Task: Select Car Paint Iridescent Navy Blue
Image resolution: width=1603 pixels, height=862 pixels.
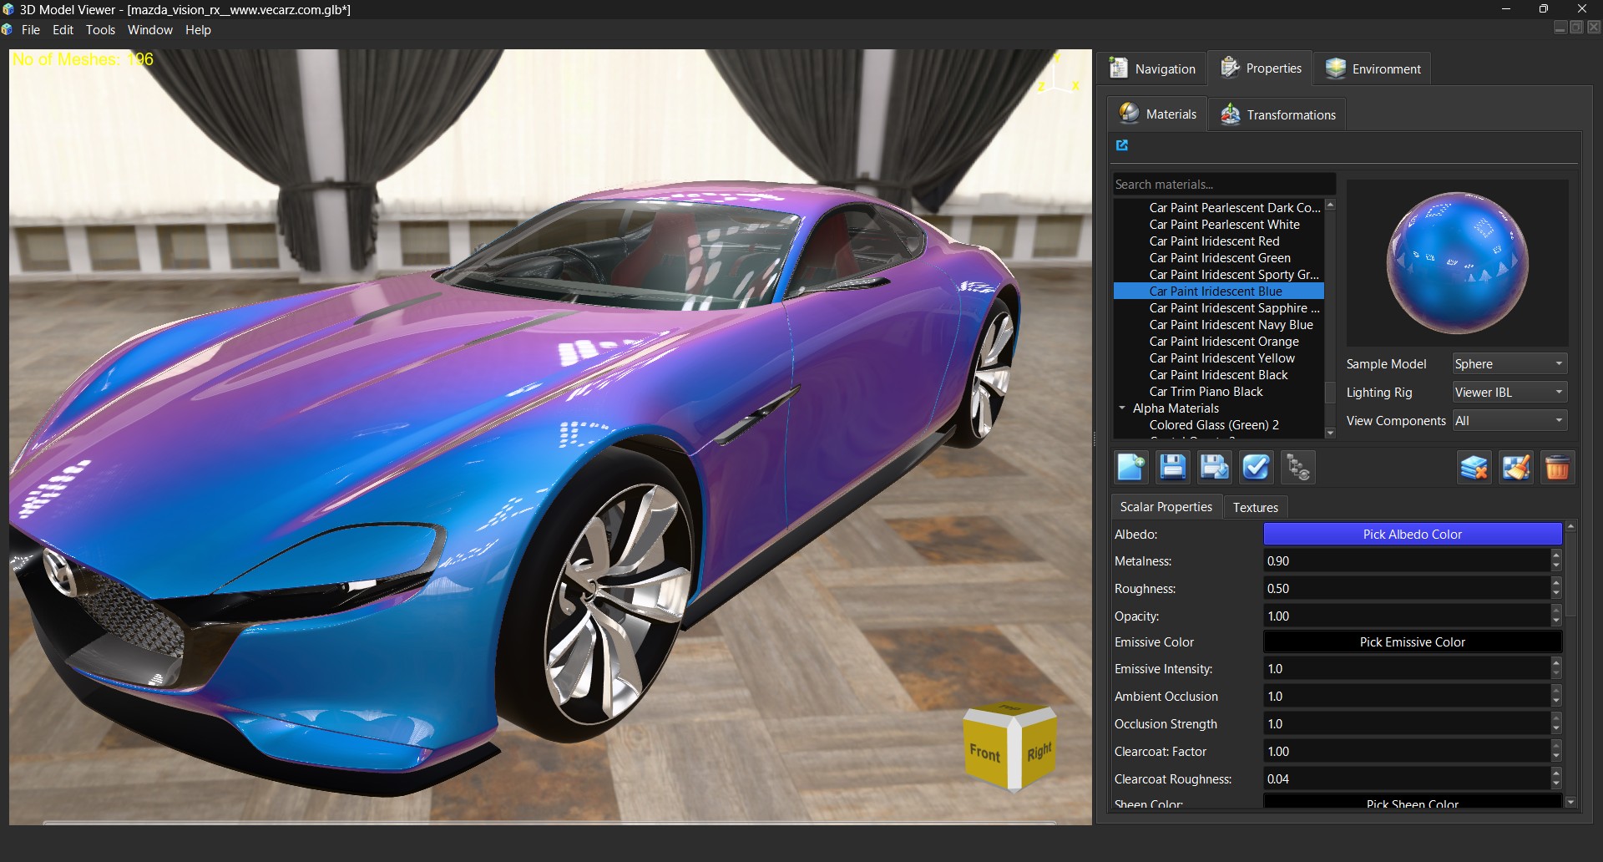Action: tap(1231, 325)
